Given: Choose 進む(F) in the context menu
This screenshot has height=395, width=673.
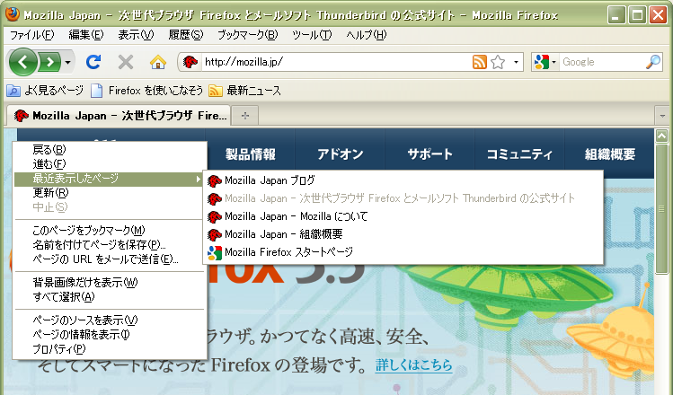Looking at the screenshot, I should (x=110, y=163).
